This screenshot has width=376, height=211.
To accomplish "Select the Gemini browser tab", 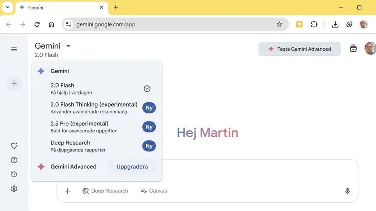I will (x=62, y=7).
